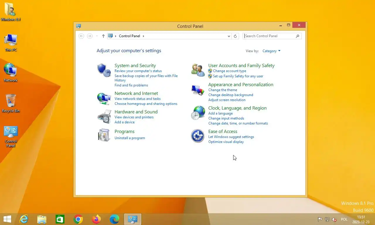Go up one level with up arrow
Image resolution: width=375 pixels, height=225 pixels.
pos(103,36)
